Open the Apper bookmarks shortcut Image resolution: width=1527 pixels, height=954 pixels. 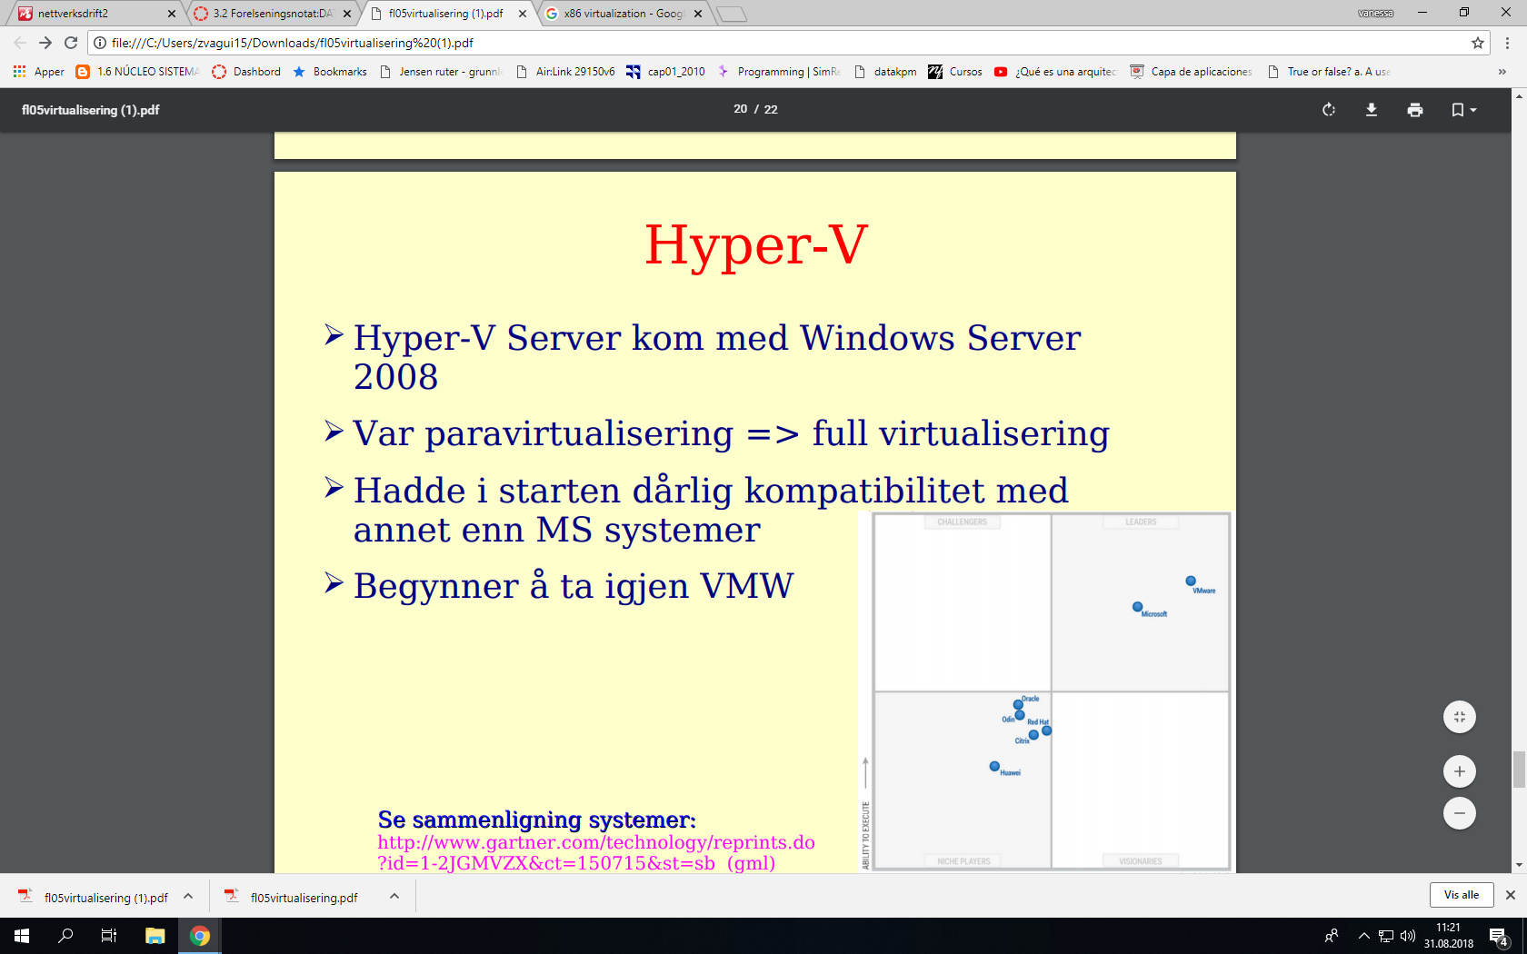click(38, 72)
